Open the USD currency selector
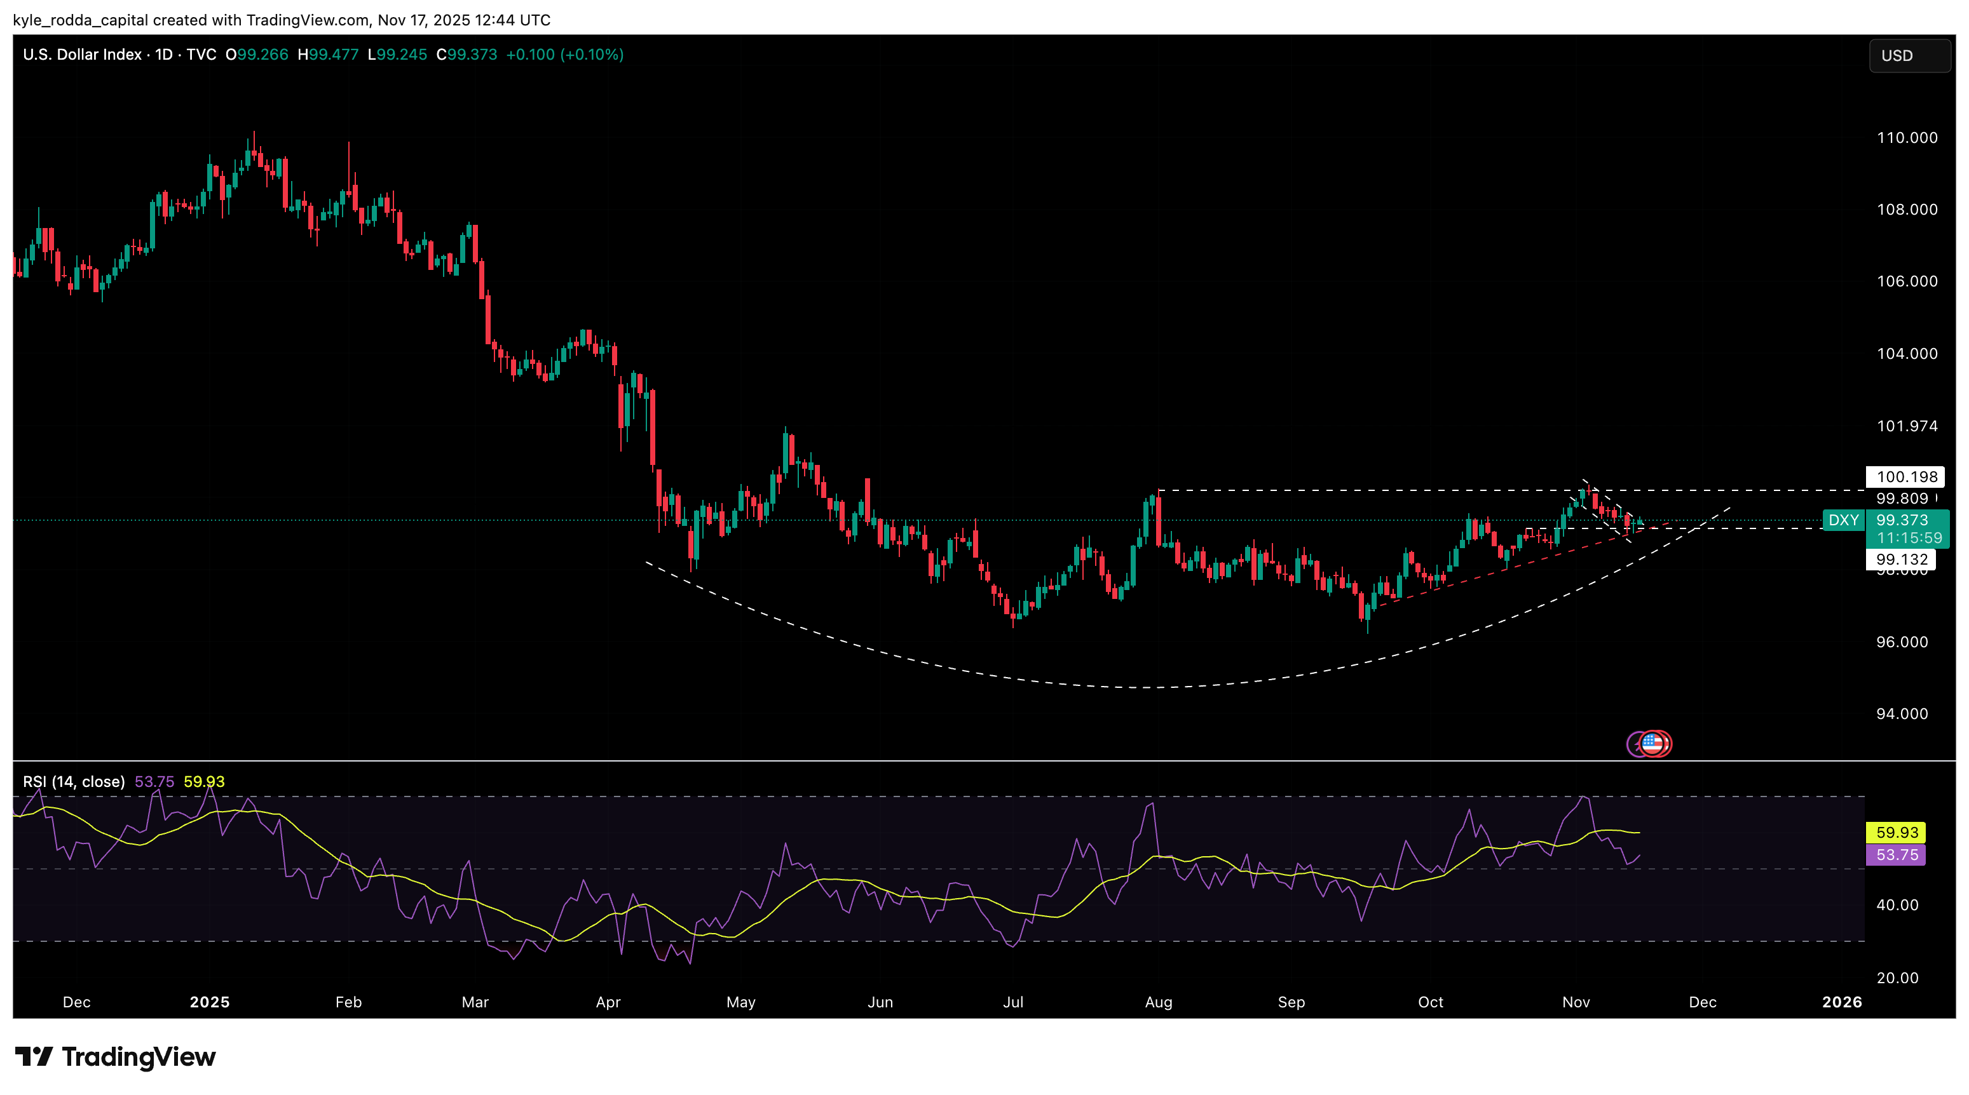Image resolution: width=1969 pixels, height=1095 pixels. point(1909,56)
